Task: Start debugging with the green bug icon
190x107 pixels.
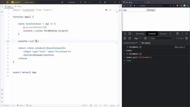Action: [85, 2]
